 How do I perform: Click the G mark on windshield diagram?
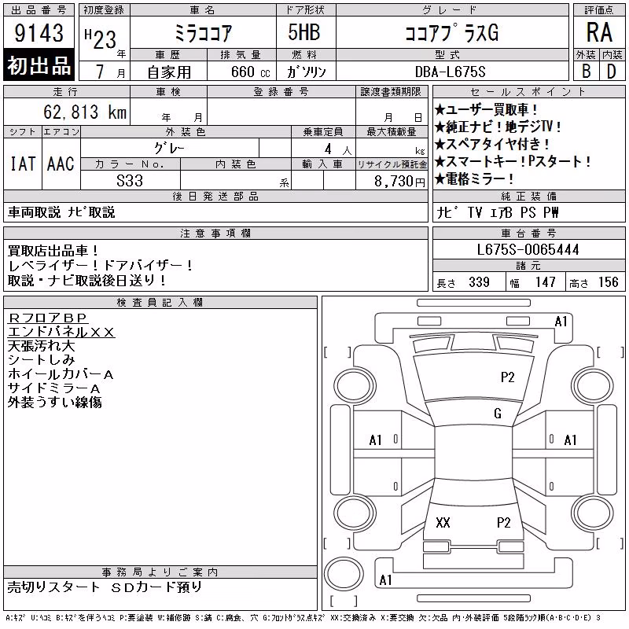(x=498, y=414)
